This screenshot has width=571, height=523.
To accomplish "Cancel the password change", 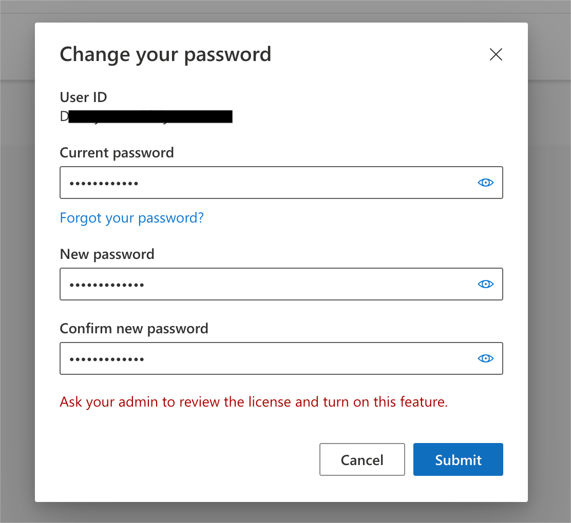I will click(362, 459).
